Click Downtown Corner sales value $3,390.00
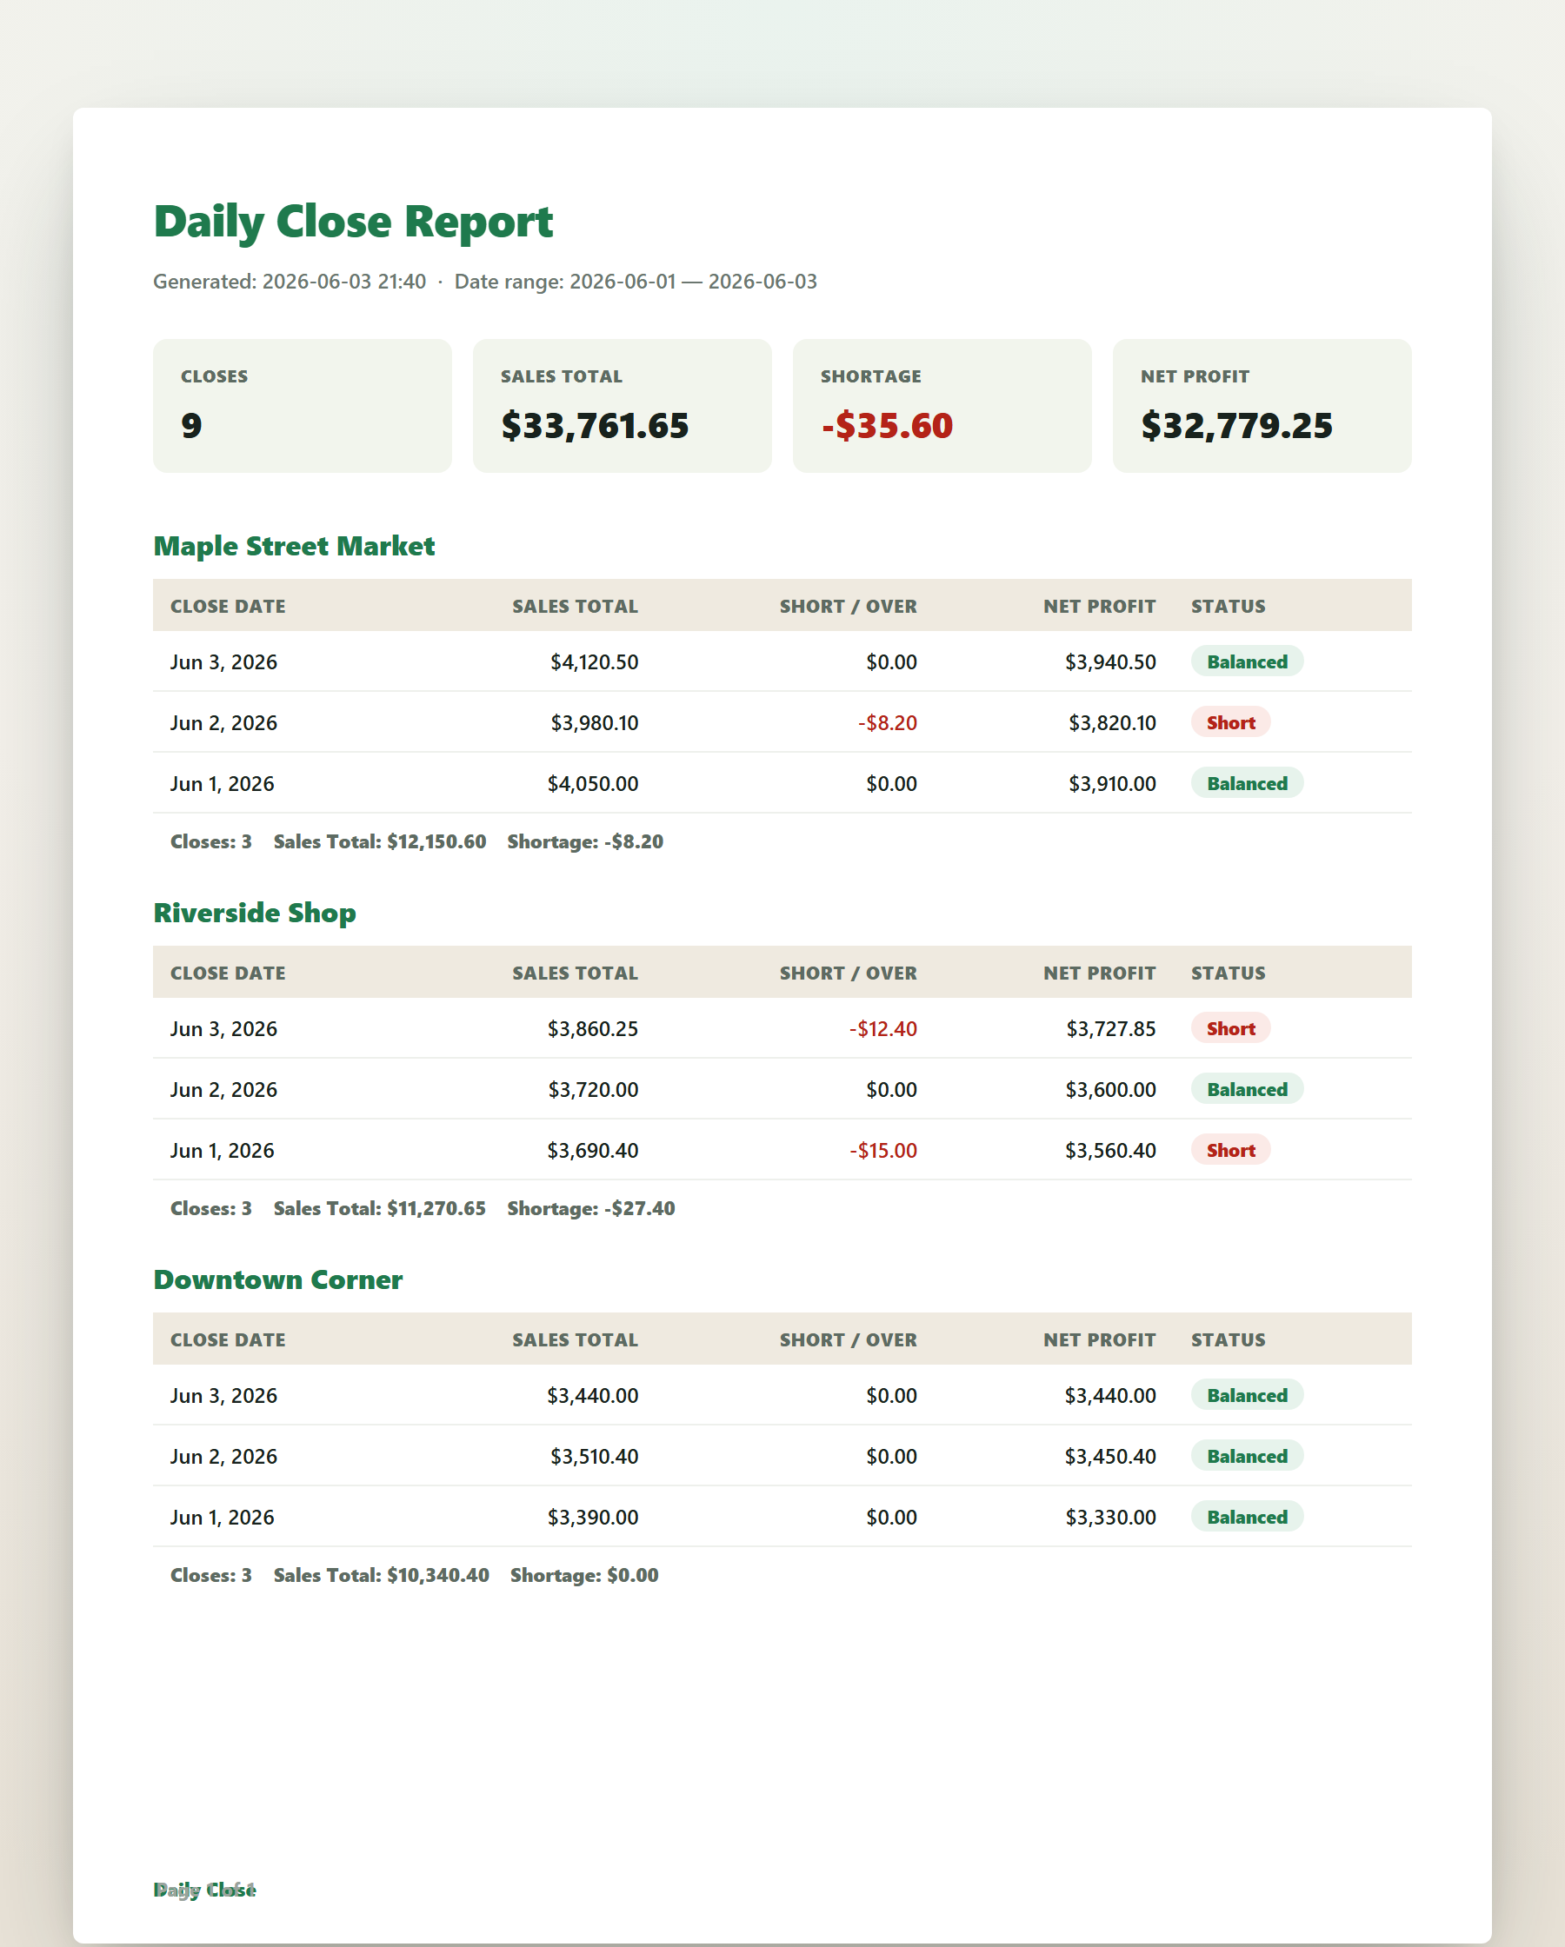Viewport: 1565px width, 1947px height. pos(592,1517)
